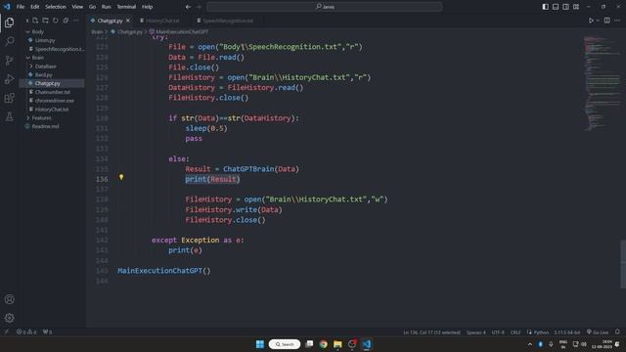Toggle the Secondary Side Bar layout button
626x352 pixels.
pyautogui.click(x=565, y=7)
